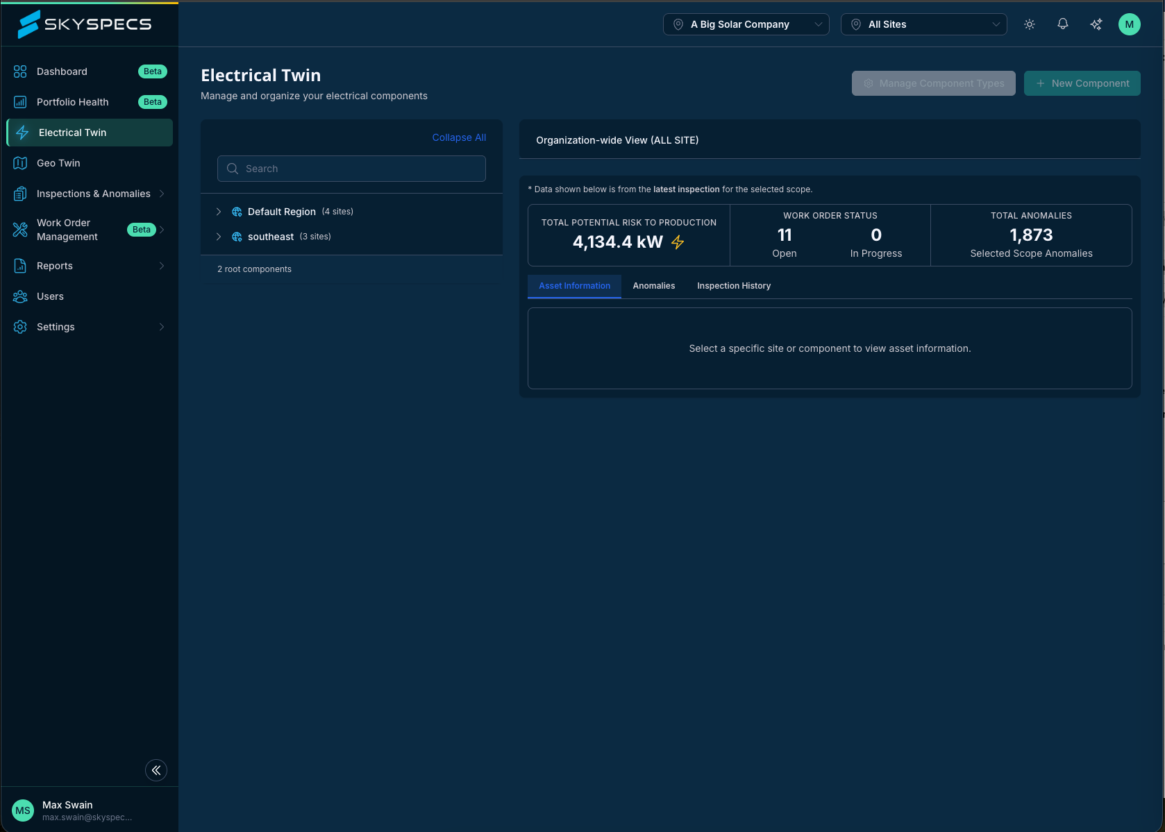Screen dimensions: 1165x832
Task: Click the Work Order Management tools icon
Action: pyautogui.click(x=20, y=230)
